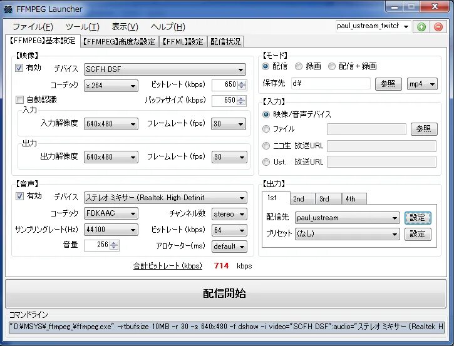This screenshot has width=454, height=346.
Task: Click the green add profile icon
Action: pos(421,27)
